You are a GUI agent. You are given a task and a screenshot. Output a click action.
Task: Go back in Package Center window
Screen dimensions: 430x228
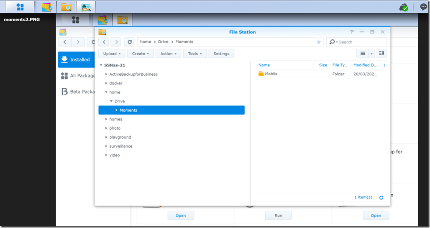(x=65, y=42)
